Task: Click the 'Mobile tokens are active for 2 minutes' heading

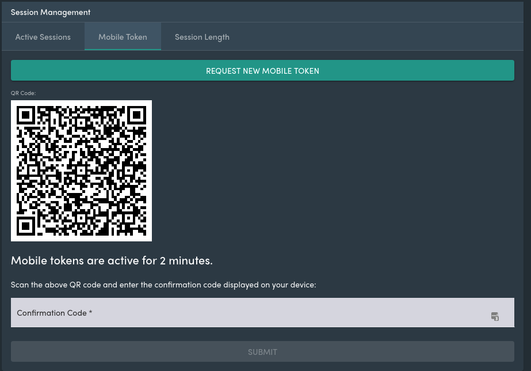Action: pyautogui.click(x=112, y=260)
